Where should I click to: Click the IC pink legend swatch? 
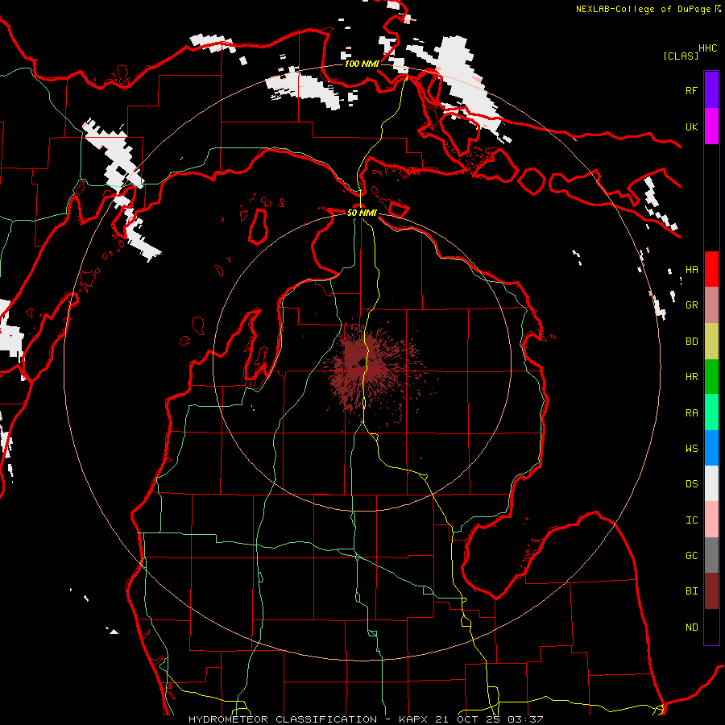tap(711, 520)
